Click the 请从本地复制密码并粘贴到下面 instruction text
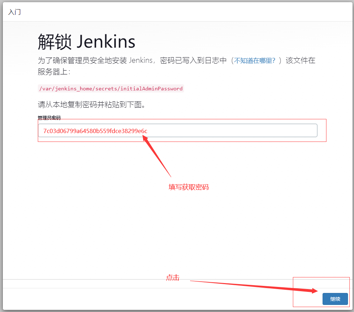 [92, 104]
